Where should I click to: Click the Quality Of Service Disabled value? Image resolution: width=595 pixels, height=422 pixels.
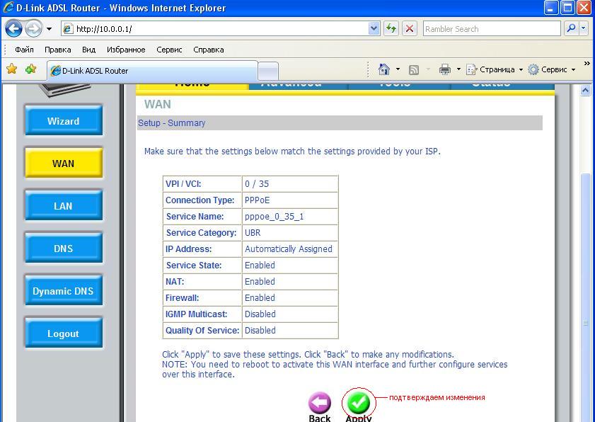(x=260, y=331)
